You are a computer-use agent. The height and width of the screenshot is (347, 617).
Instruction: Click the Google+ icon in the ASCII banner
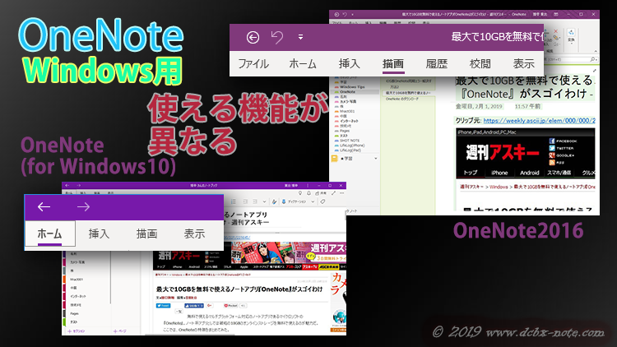click(x=552, y=155)
